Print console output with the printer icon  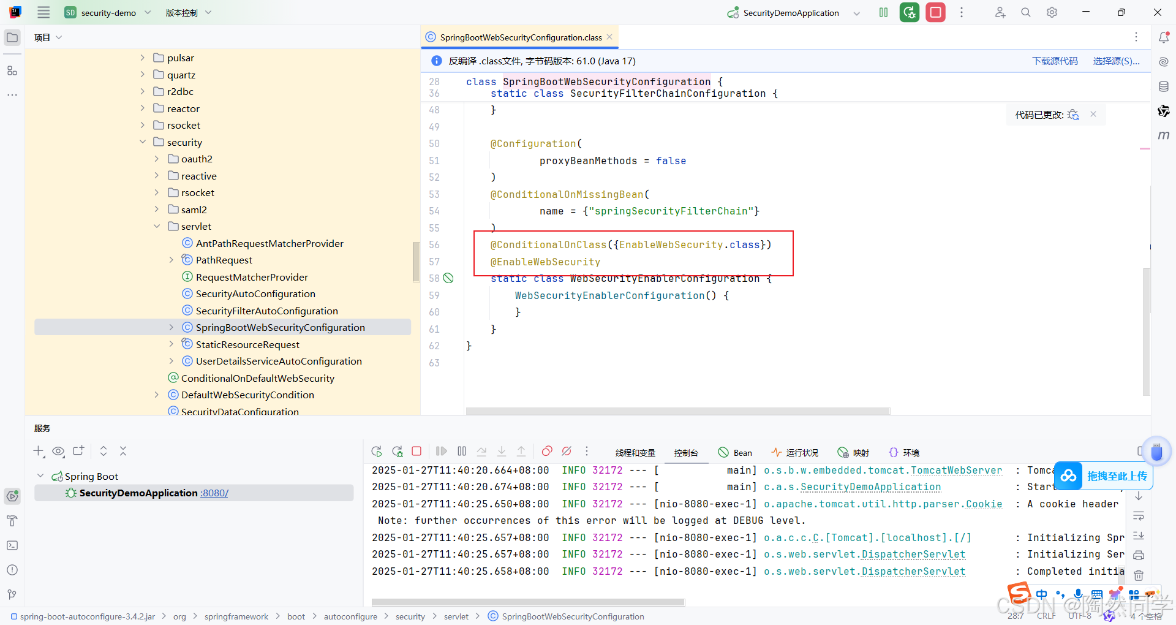coord(1139,555)
